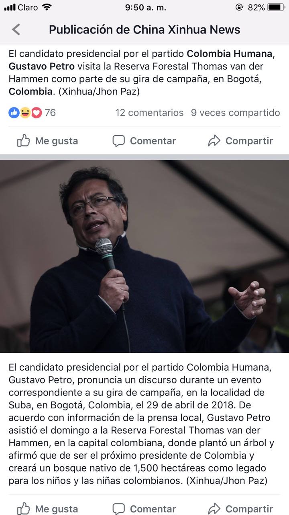Tap the thumbs-up icon beside upper Me gusta
The height and width of the screenshot is (515, 289).
23,141
